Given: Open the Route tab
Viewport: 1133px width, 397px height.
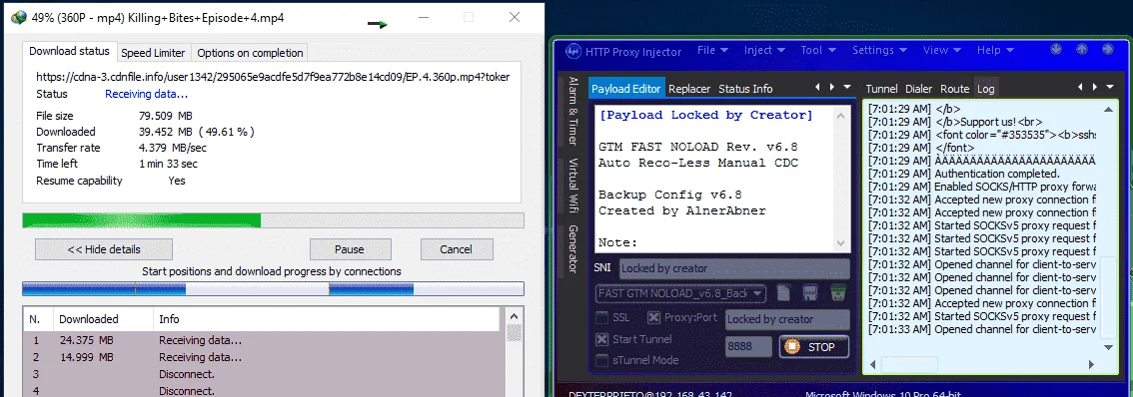Looking at the screenshot, I should (954, 89).
